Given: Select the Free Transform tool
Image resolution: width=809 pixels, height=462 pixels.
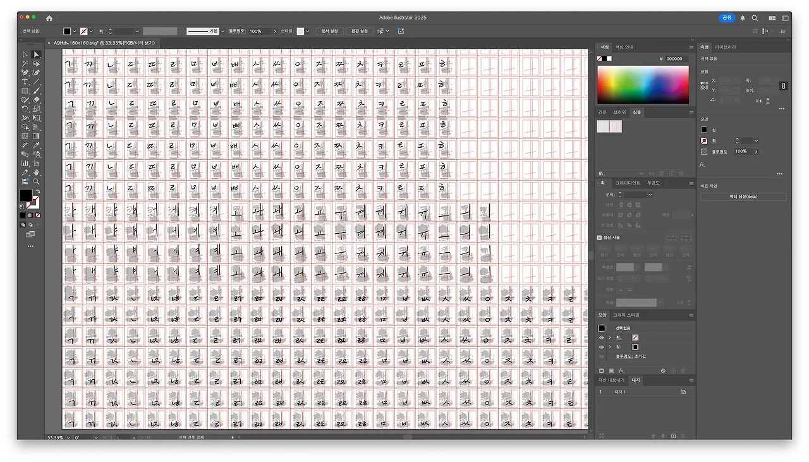Looking at the screenshot, I should (37, 118).
